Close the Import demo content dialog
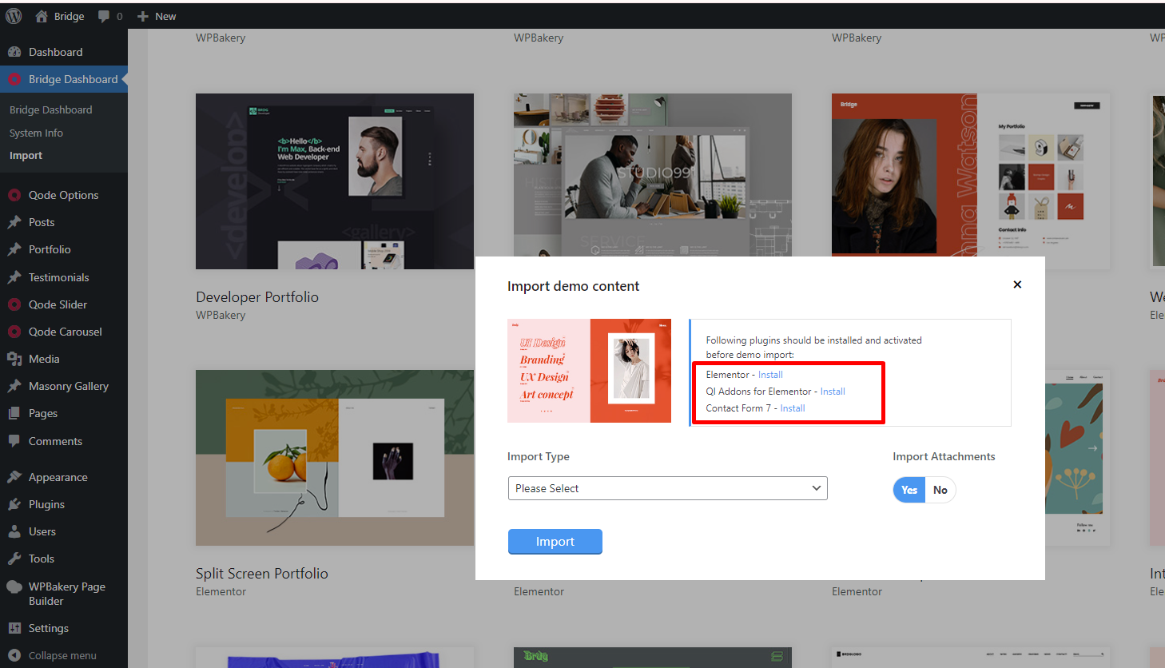The width and height of the screenshot is (1165, 668). pyautogui.click(x=1017, y=284)
